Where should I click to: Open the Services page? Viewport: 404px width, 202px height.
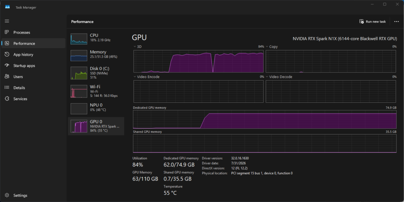(x=21, y=99)
